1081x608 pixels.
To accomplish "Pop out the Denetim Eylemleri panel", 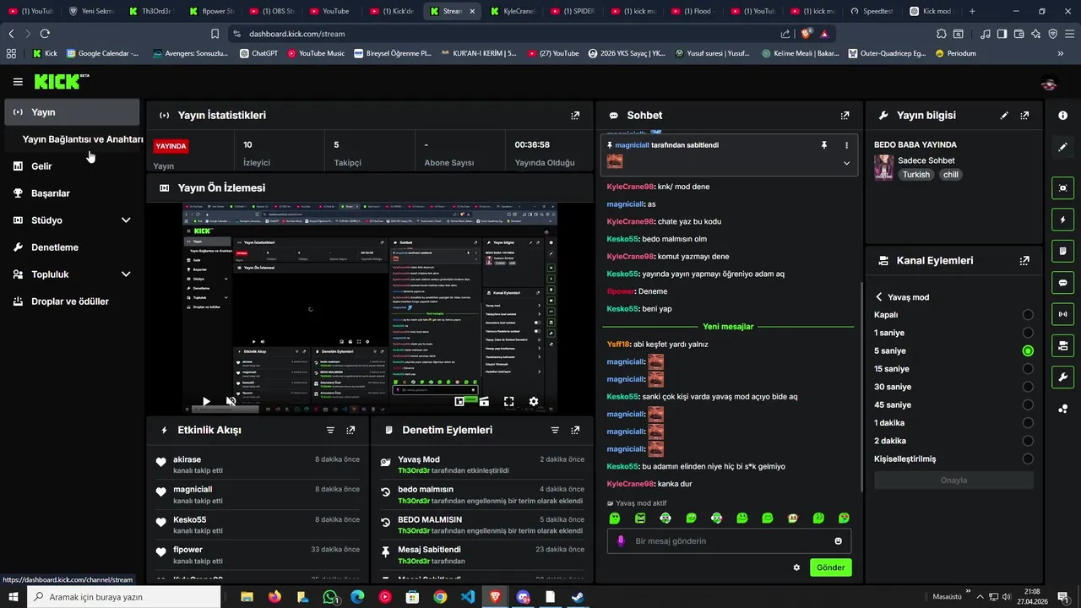I will 575,430.
